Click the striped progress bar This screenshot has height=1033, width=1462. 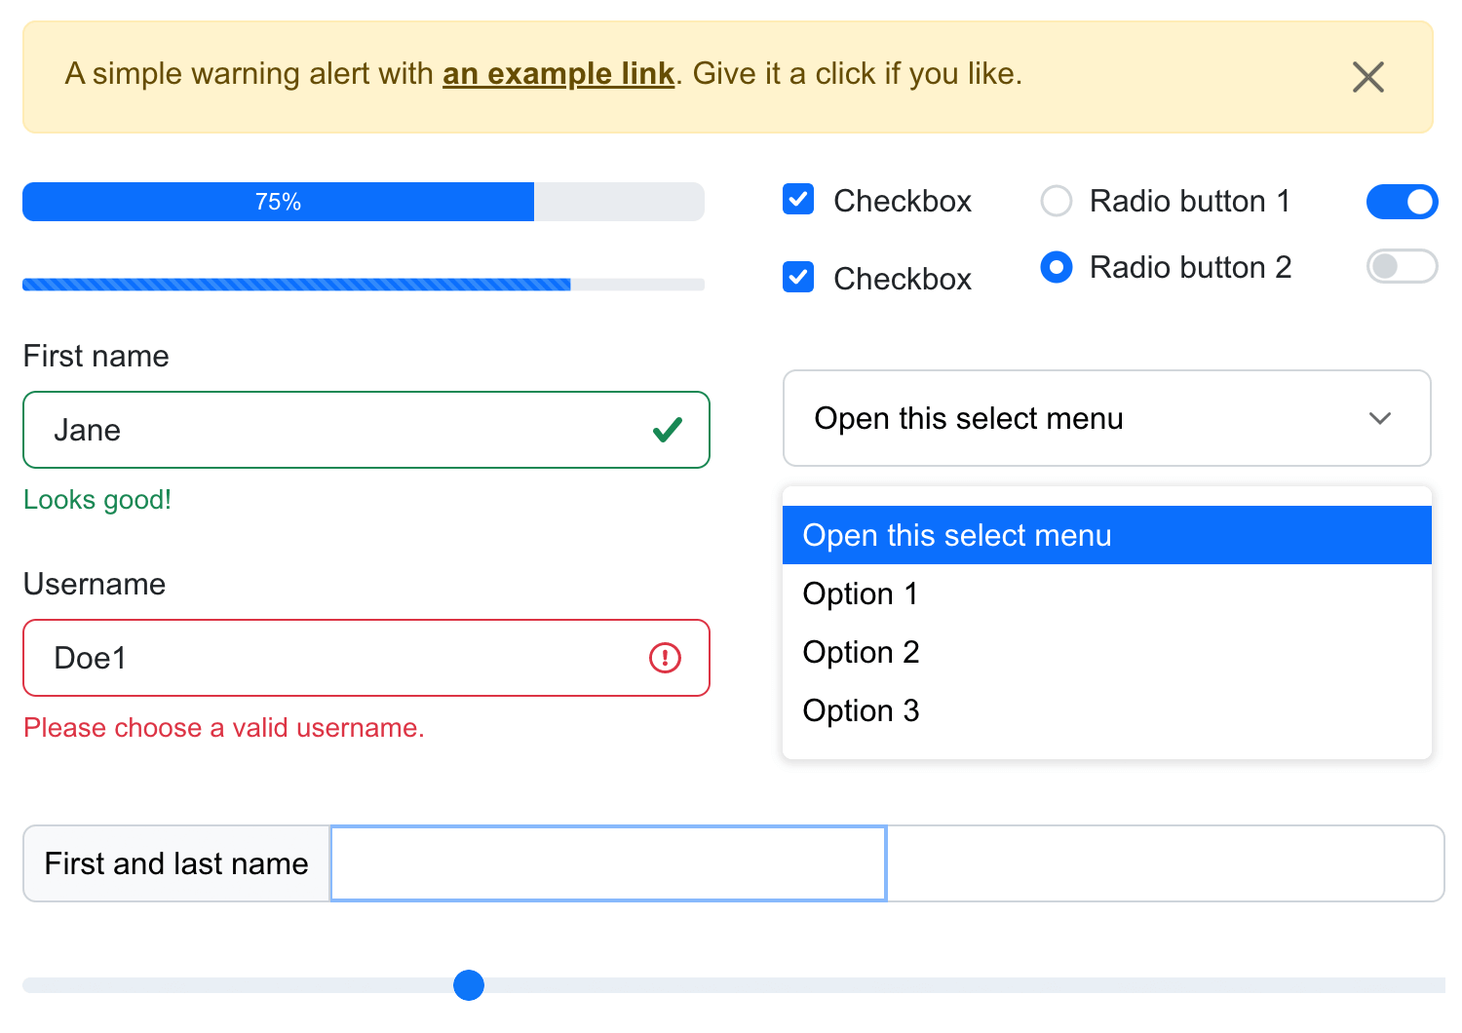(364, 285)
